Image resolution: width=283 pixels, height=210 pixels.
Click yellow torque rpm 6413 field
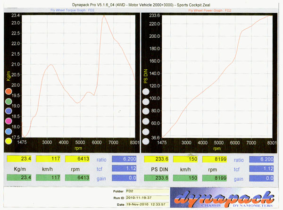pyautogui.click(x=77, y=159)
